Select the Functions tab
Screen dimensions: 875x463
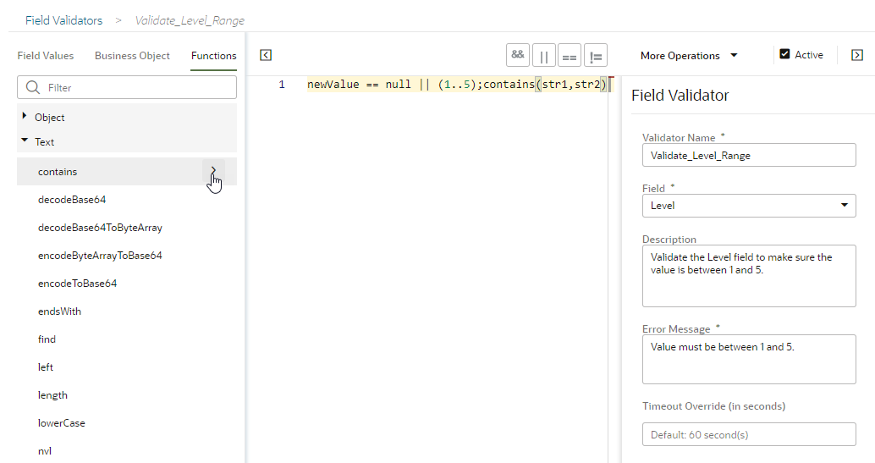(x=214, y=56)
